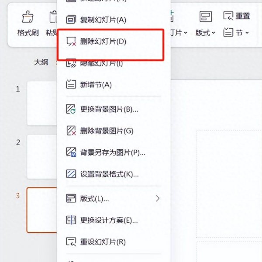Click the 删除背景图片(G) icon
Viewport: 262px width, 262px height.
point(71,131)
